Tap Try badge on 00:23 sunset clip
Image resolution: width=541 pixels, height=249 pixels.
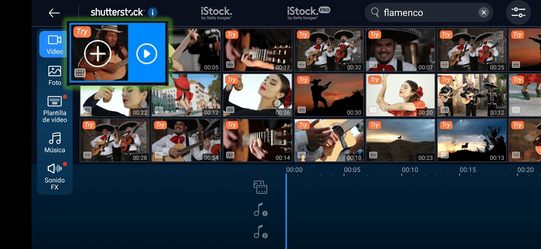point(374,125)
